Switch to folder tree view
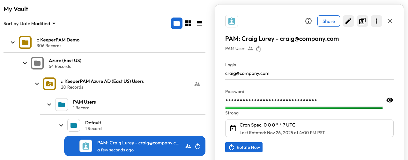 click(177, 23)
